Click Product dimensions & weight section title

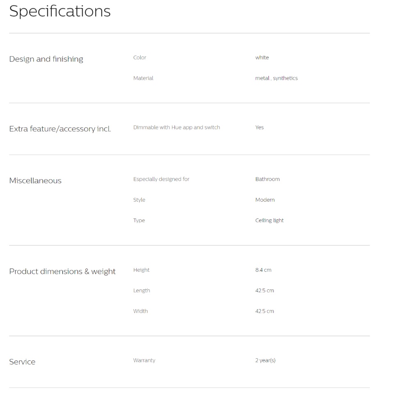pyautogui.click(x=62, y=271)
